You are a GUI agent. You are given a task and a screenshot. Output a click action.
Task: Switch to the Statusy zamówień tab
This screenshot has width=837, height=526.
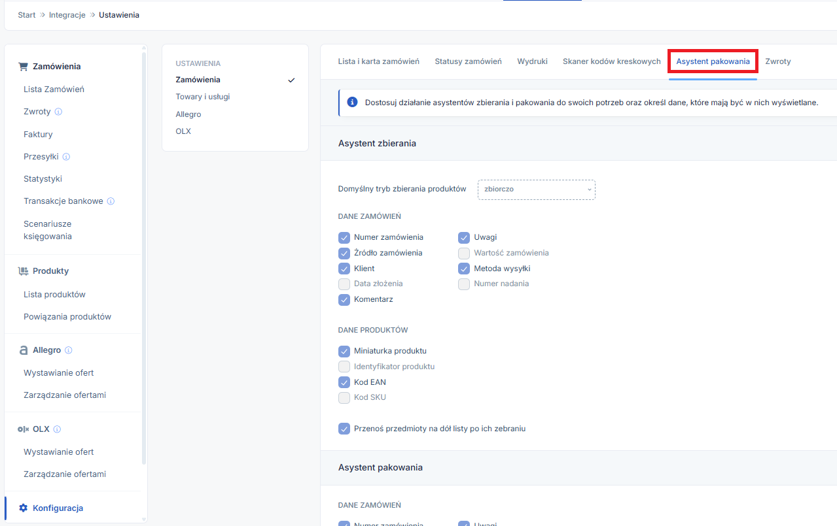[468, 61]
